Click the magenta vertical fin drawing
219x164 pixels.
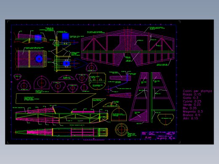(x=139, y=97)
